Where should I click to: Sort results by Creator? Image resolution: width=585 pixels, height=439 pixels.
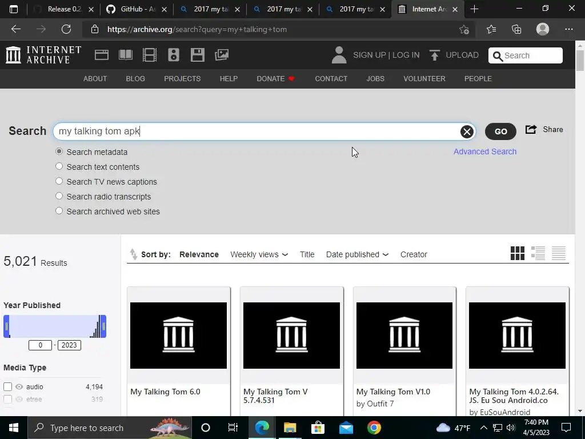click(414, 254)
